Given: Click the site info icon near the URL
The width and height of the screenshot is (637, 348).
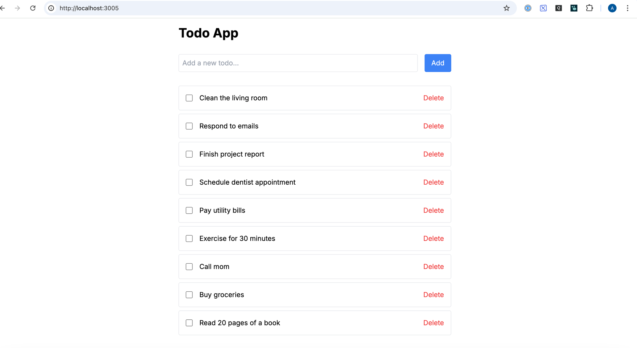Looking at the screenshot, I should click(51, 8).
